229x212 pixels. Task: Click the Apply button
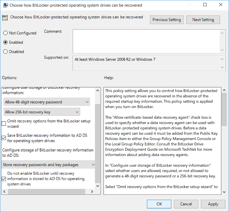213,204
